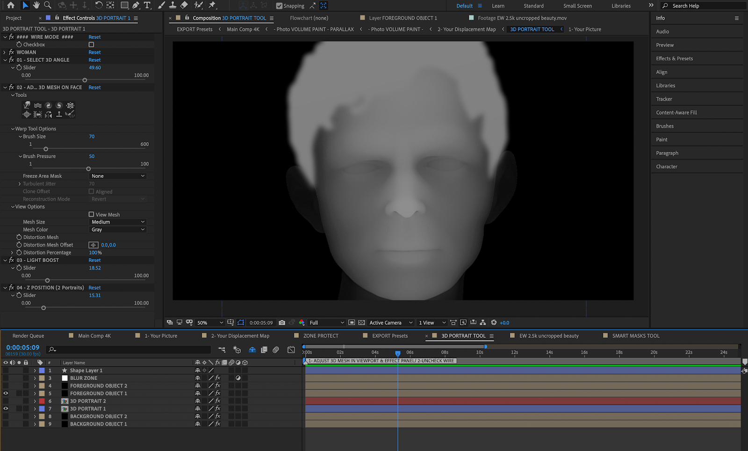Uncheck the Snapping checkbox
This screenshot has height=451, width=748.
(x=279, y=6)
